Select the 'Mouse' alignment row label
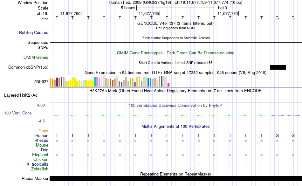Screen dimensions: 302x186 [42, 145]
